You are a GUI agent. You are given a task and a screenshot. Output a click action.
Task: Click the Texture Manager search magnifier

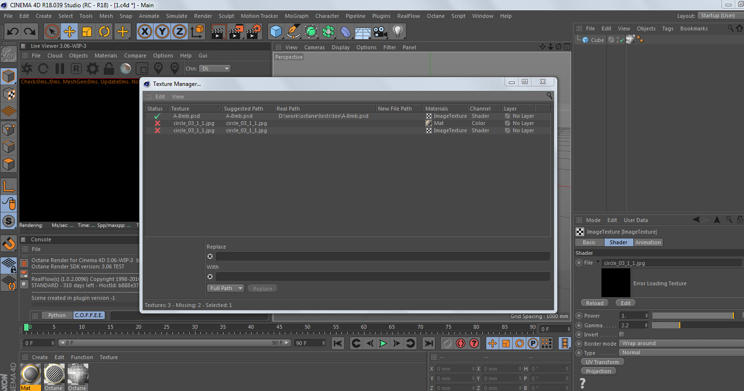click(549, 96)
